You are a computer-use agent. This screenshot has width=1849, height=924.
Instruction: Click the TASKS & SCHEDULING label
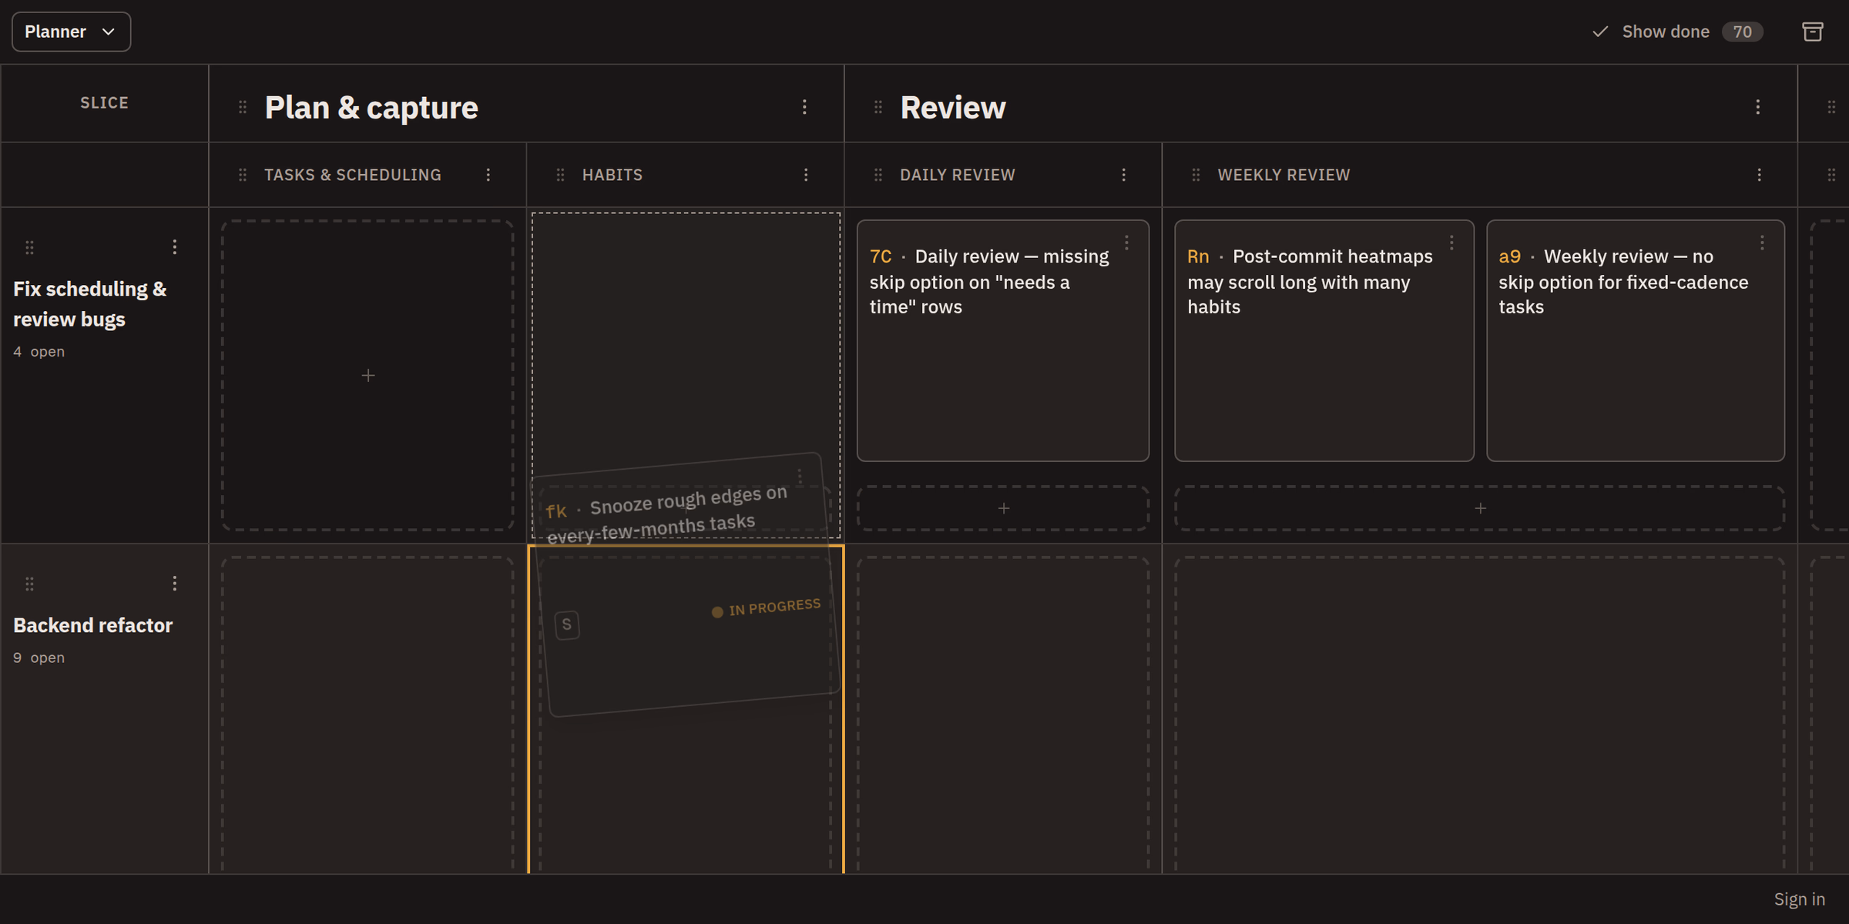(x=353, y=175)
